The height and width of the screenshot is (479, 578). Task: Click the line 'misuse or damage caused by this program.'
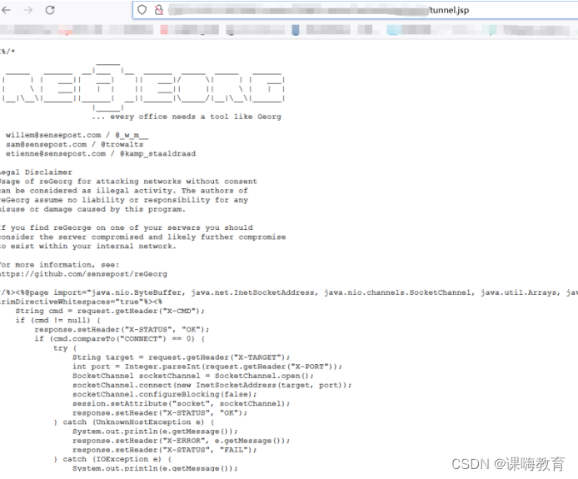[92, 209]
